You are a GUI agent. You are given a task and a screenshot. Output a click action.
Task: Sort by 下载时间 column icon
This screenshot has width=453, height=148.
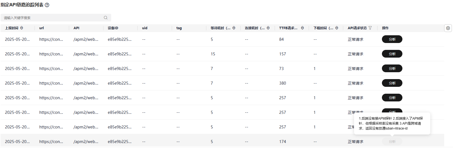click(337, 28)
